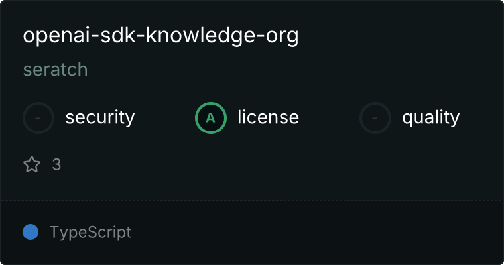Image resolution: width=504 pixels, height=265 pixels.
Task: Click the blue TypeScript language dot
Action: (31, 232)
